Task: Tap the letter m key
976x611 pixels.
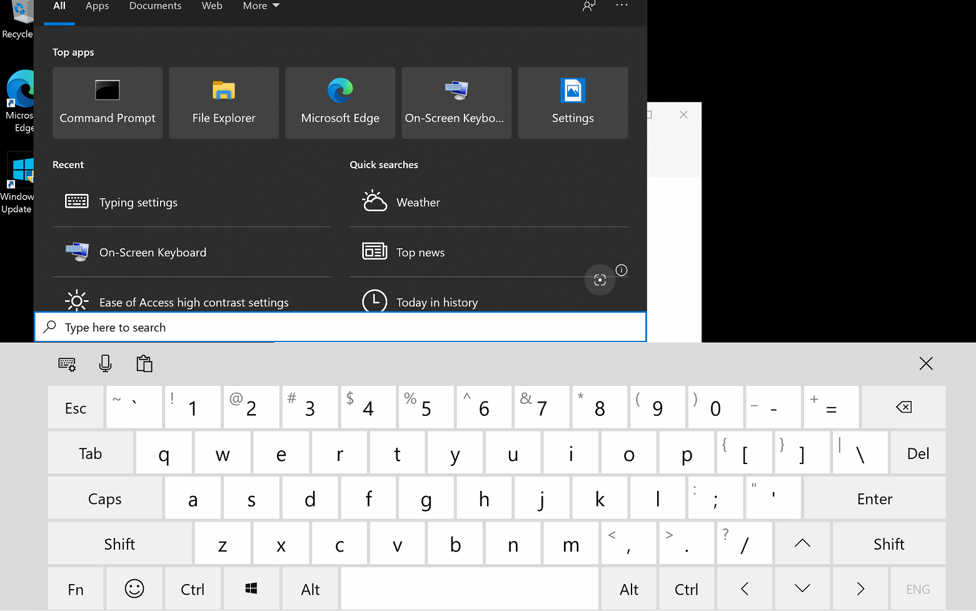Action: coord(571,543)
